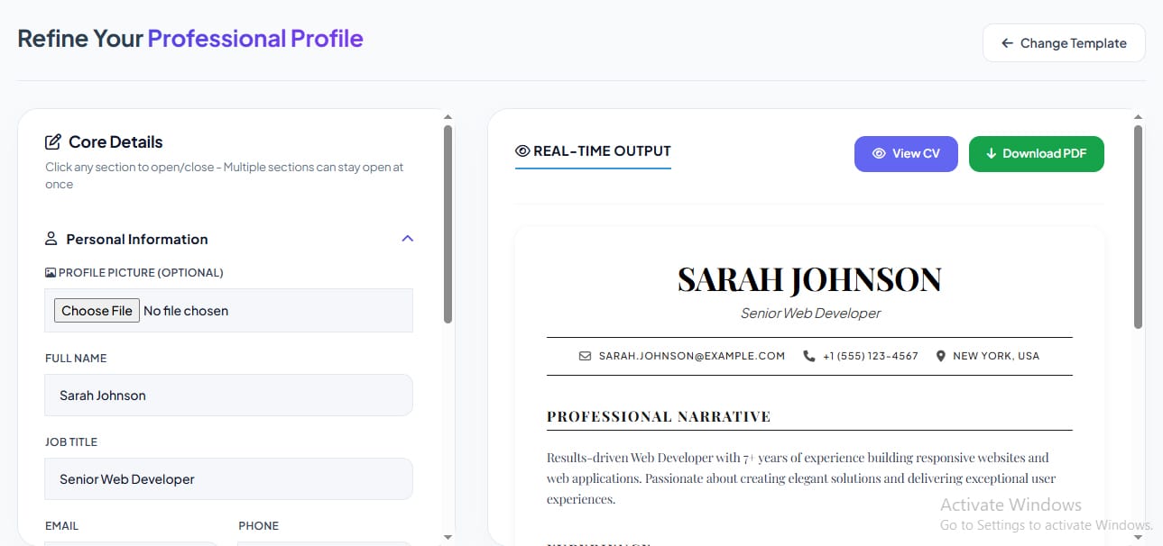Click the preview panel scroll-up arrow
This screenshot has width=1163, height=546.
pos(1138,116)
